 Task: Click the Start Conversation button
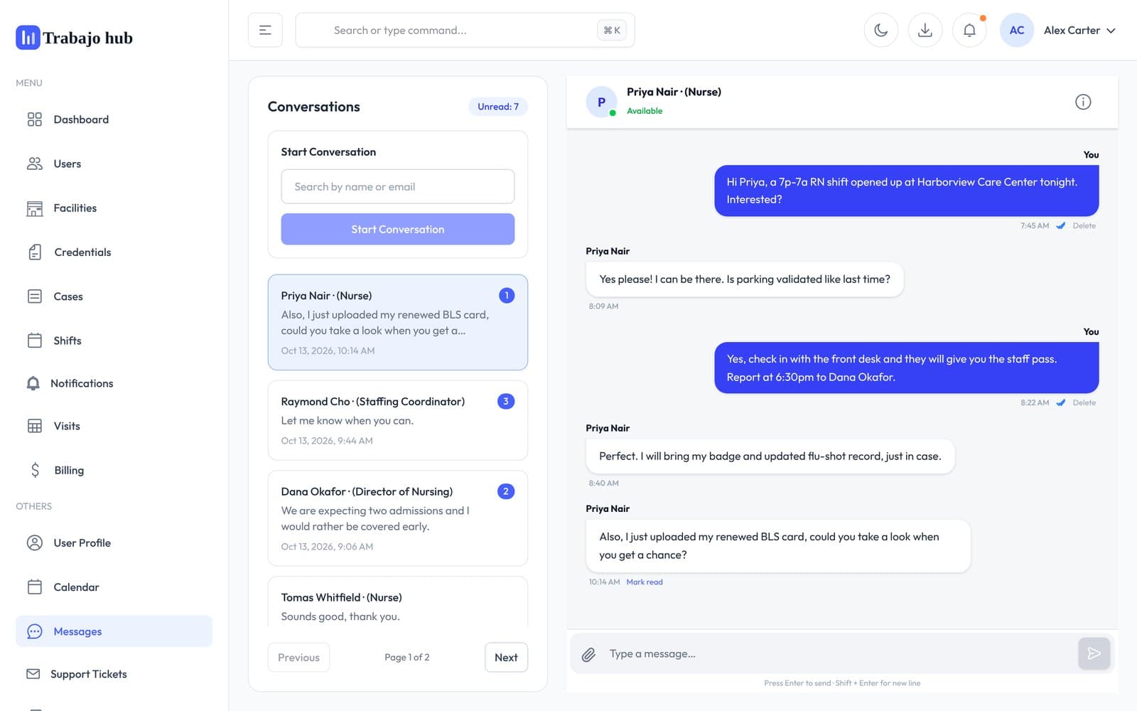click(x=398, y=229)
